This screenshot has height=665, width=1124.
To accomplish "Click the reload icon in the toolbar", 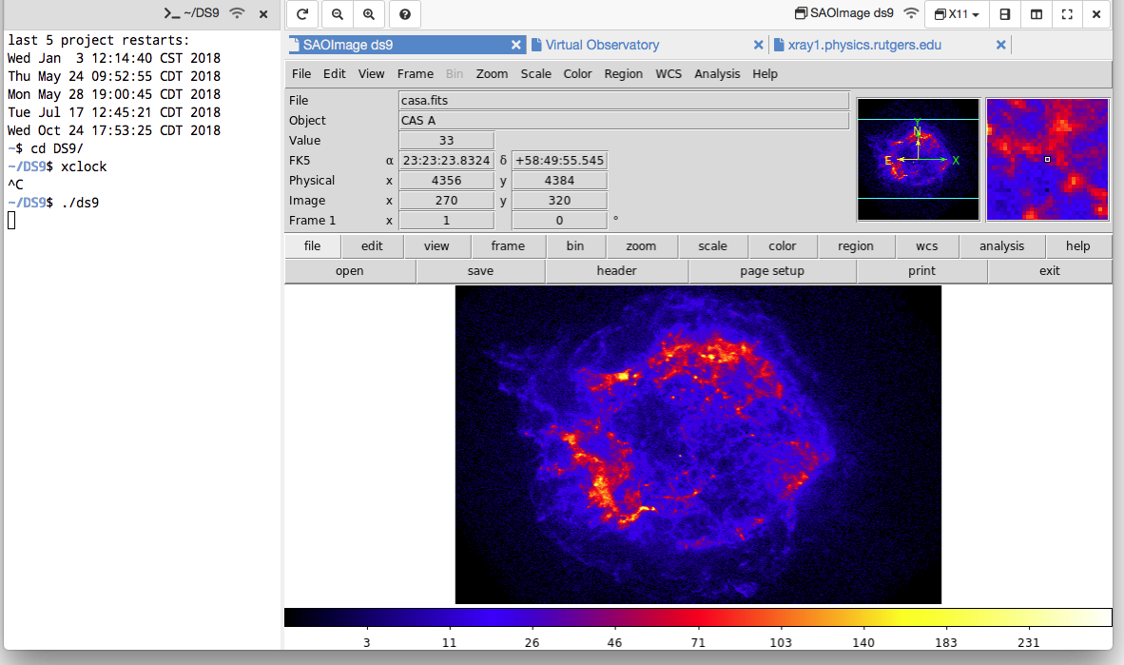I will 302,14.
